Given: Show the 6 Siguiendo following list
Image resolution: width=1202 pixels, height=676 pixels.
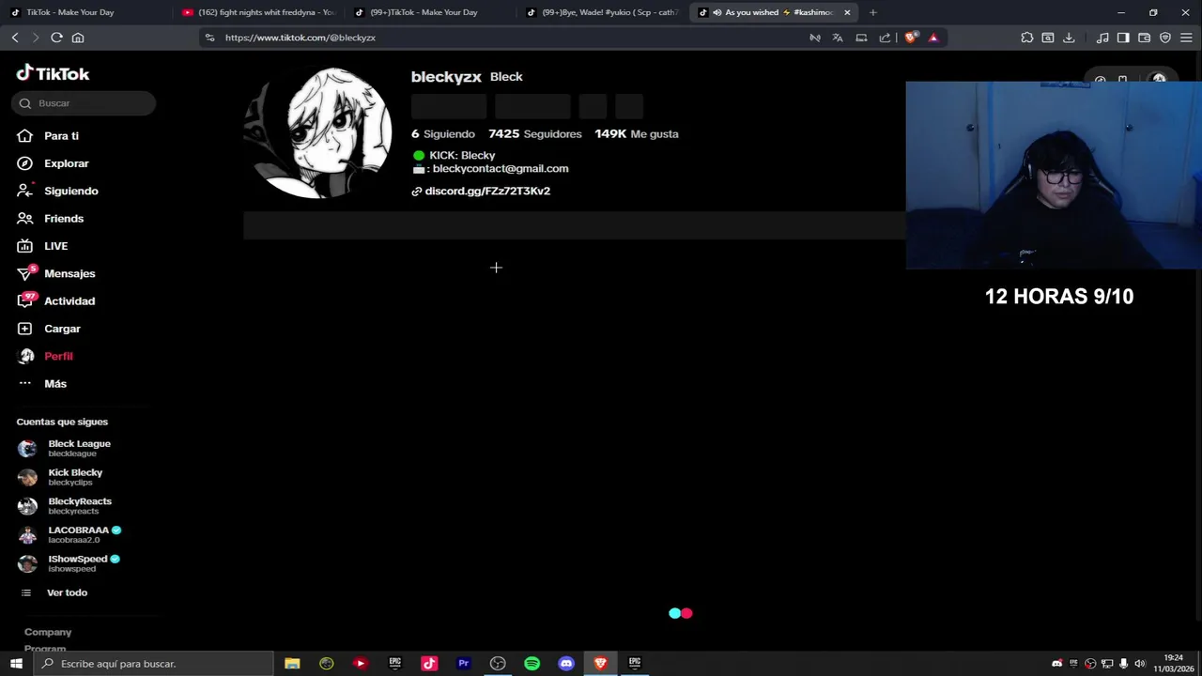Looking at the screenshot, I should click(x=442, y=134).
